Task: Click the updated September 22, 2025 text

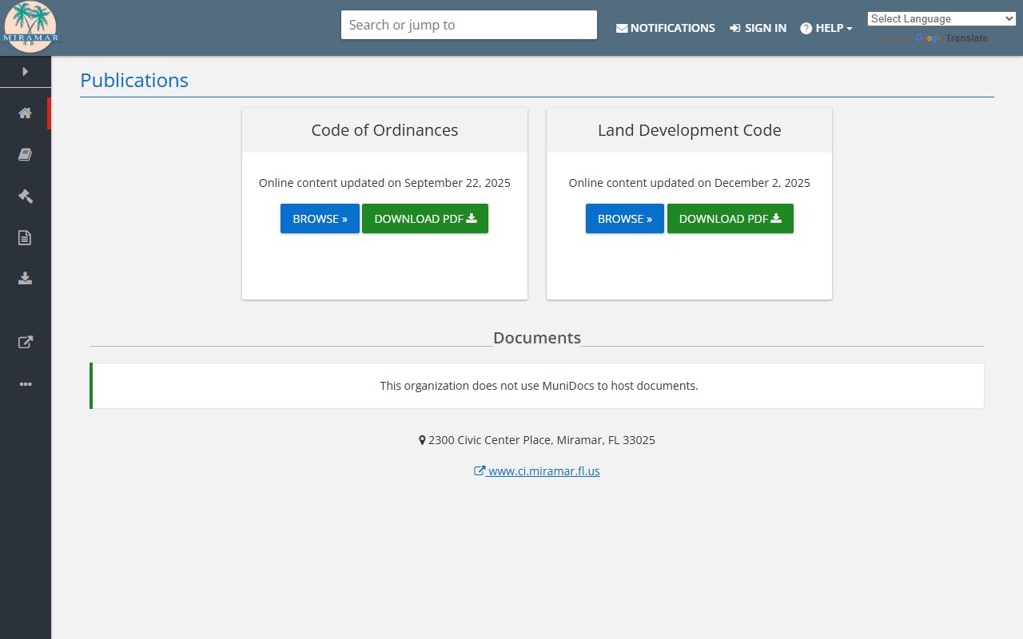Action: [x=384, y=183]
